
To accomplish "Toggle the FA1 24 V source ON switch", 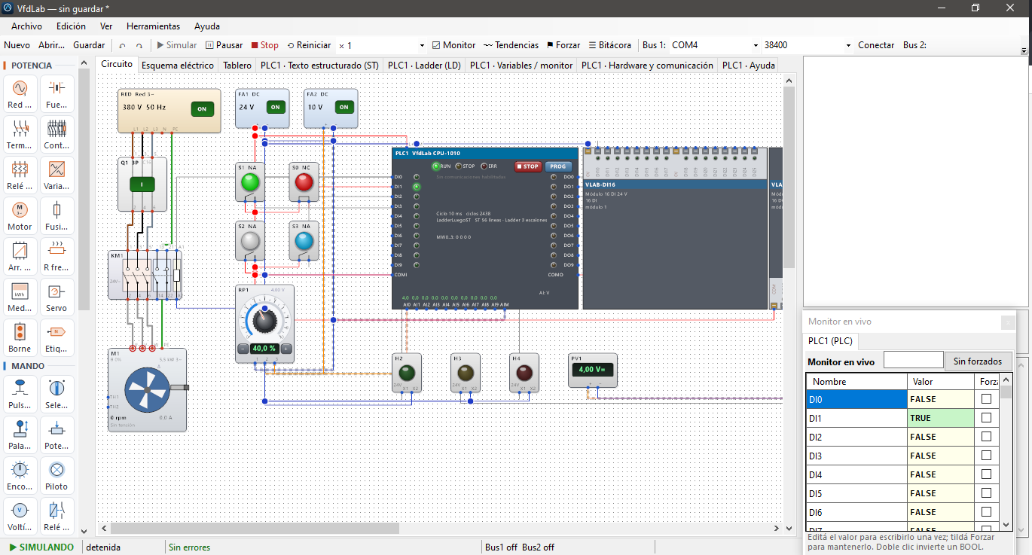I will tap(276, 107).
